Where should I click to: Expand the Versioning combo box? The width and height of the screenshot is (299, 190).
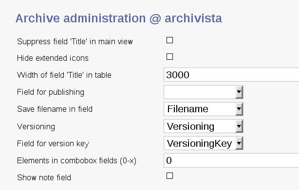click(203, 126)
